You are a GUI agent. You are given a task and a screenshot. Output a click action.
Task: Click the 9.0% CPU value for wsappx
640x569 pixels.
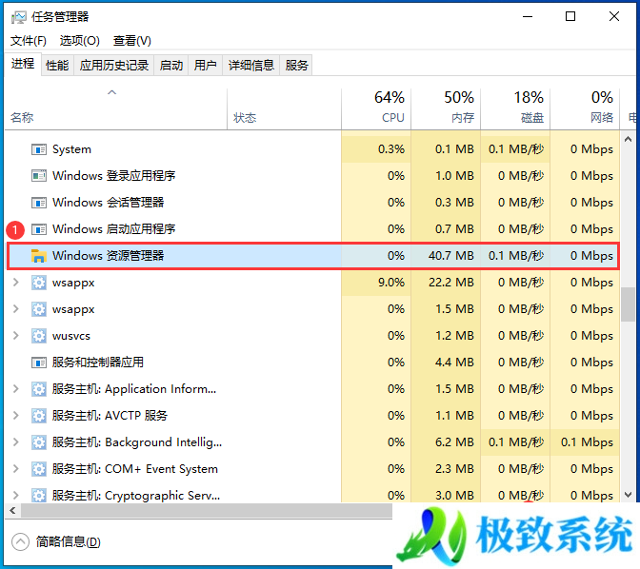point(391,283)
